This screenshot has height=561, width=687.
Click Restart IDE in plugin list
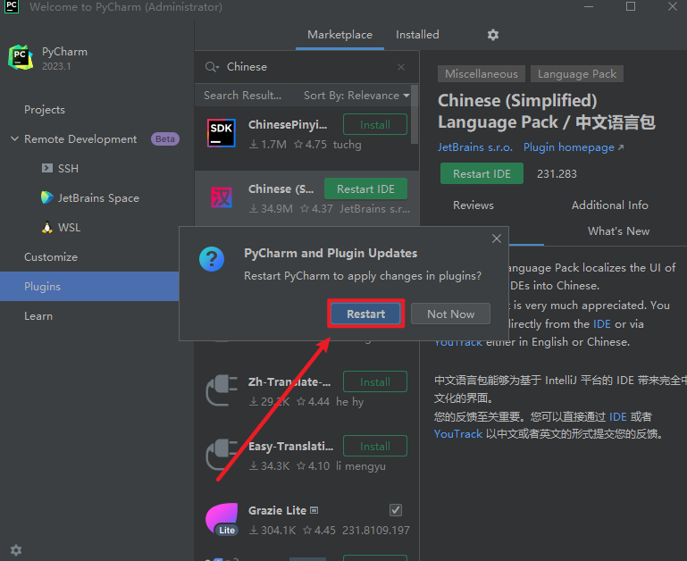(366, 188)
